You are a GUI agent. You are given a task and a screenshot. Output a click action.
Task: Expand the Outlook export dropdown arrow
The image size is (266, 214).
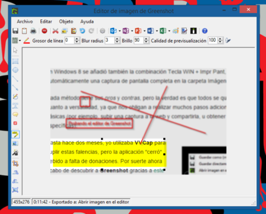119,31
